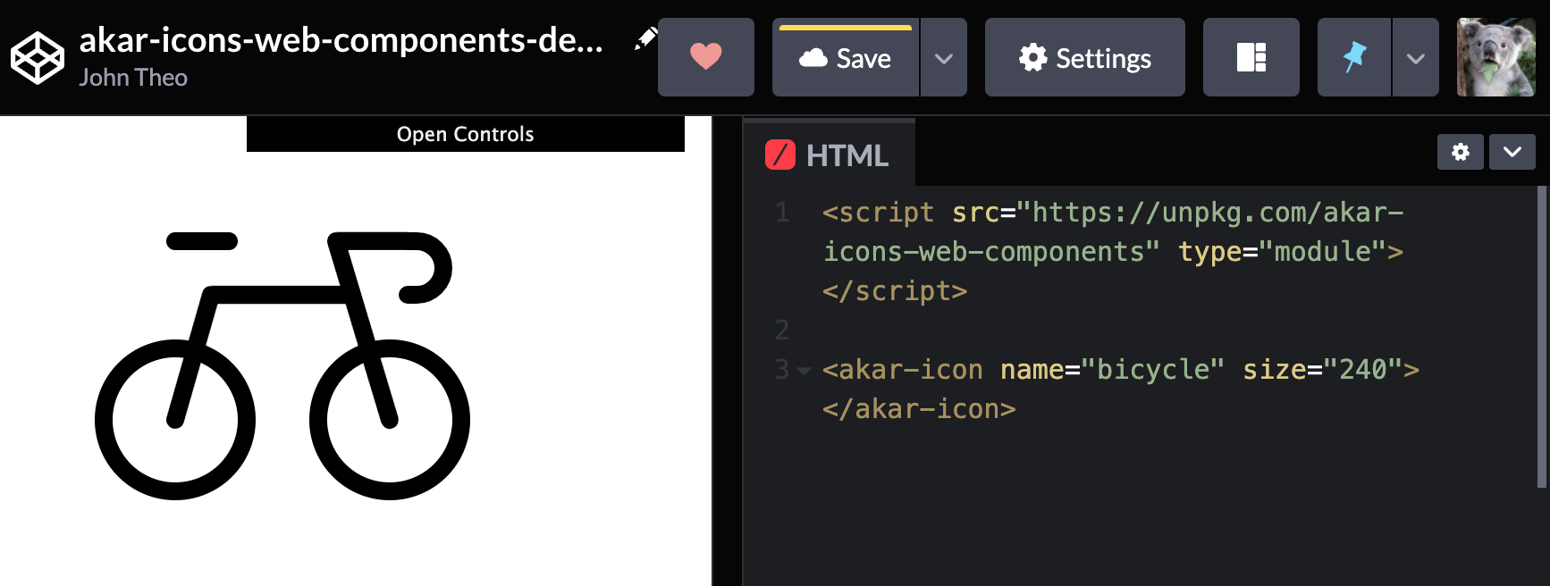The image size is (1550, 586).
Task: Click the pen title akar-icons-web-components-de...
Action: click(341, 39)
